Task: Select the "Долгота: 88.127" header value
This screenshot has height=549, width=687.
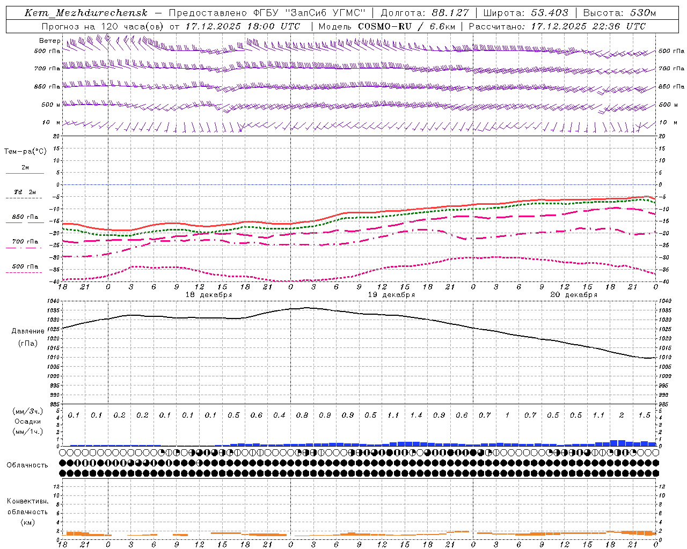Action: (425, 13)
